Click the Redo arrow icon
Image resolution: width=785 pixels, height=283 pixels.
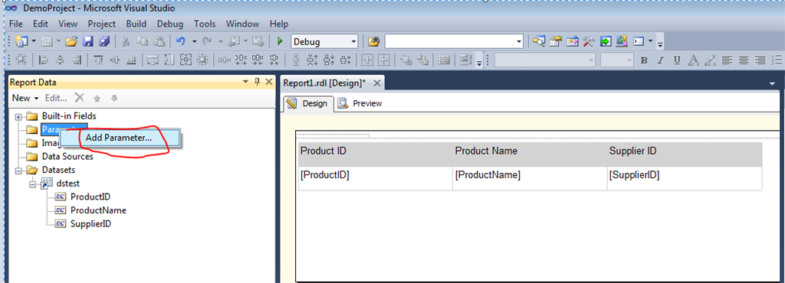click(x=207, y=41)
